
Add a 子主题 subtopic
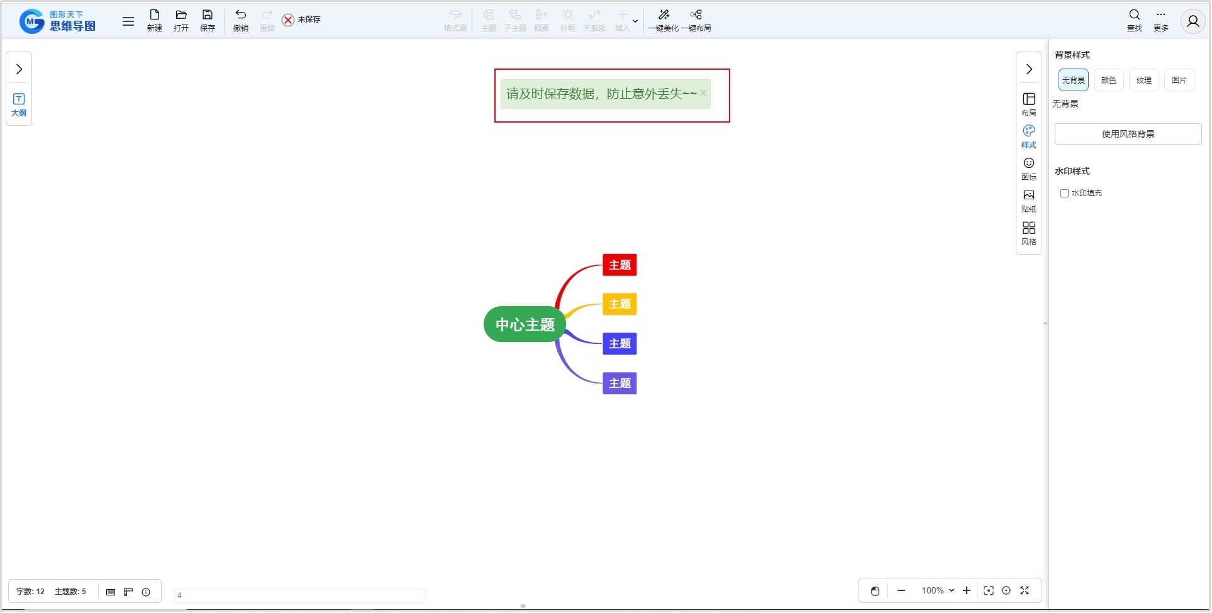[x=515, y=21]
